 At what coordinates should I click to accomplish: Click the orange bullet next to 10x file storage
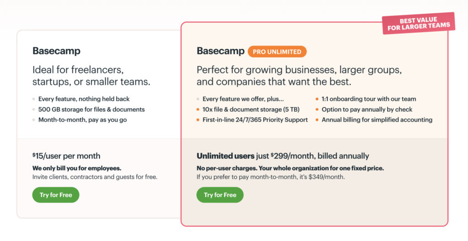click(x=198, y=110)
